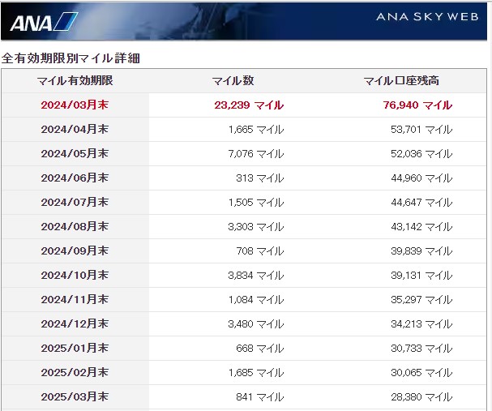This screenshot has width=492, height=411.
Task: Click the マイル数 column header
Action: (233, 81)
